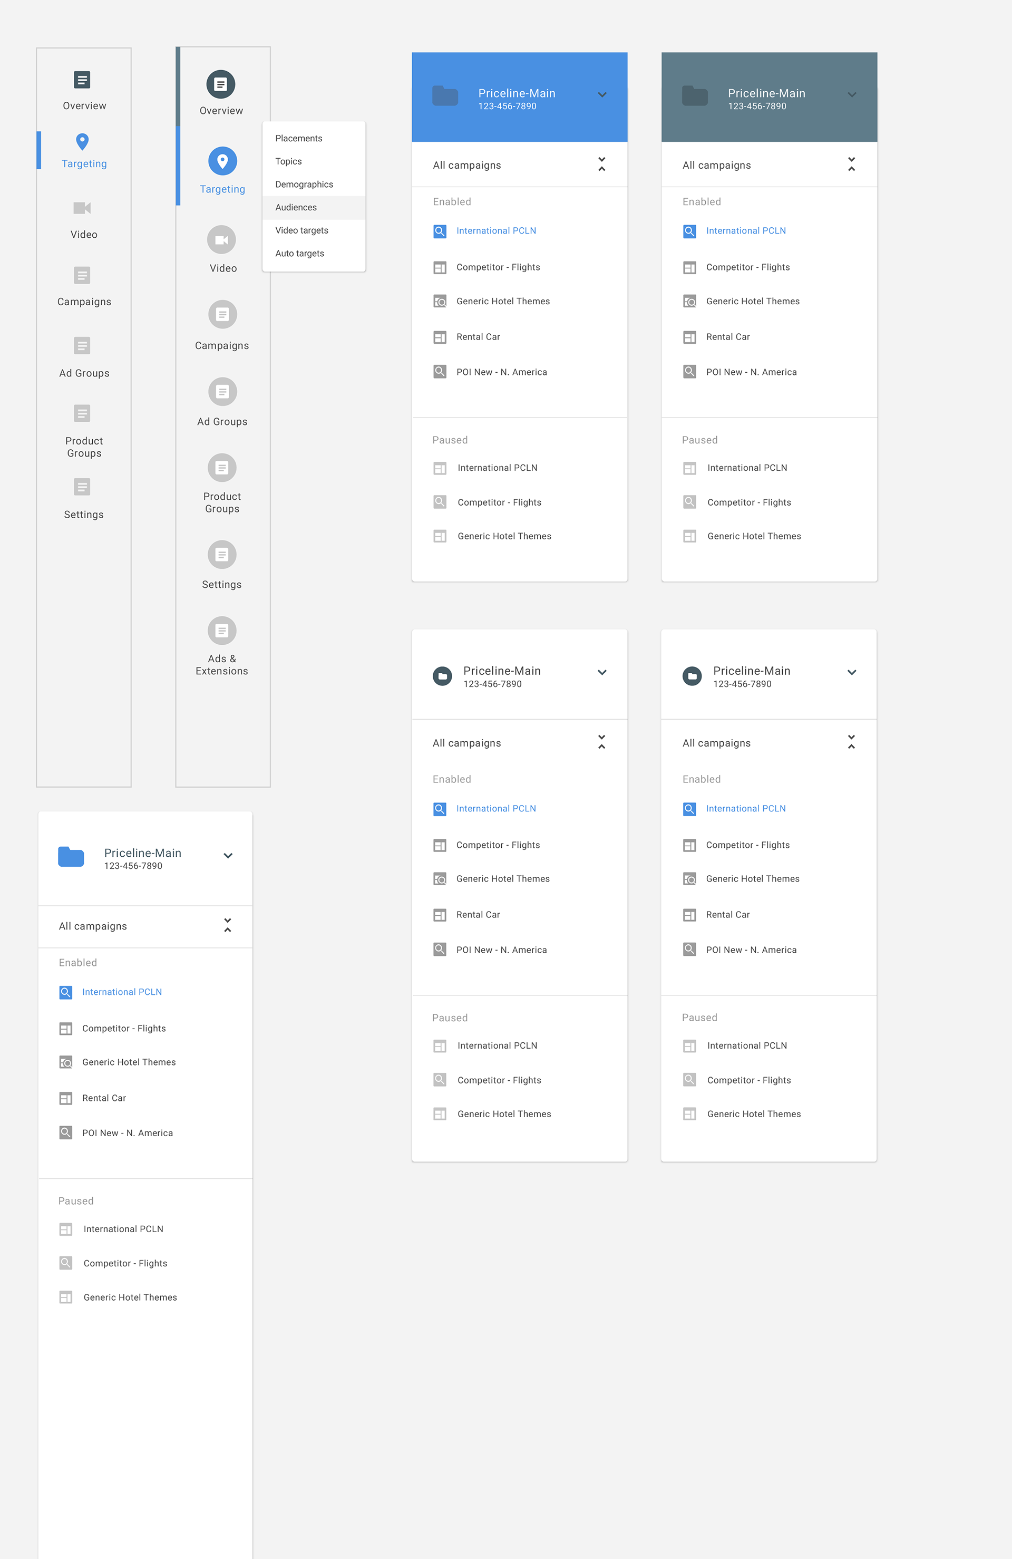Open the circular Settings icon in the second rail
Viewport: 1012px width, 1559px height.
click(x=222, y=555)
